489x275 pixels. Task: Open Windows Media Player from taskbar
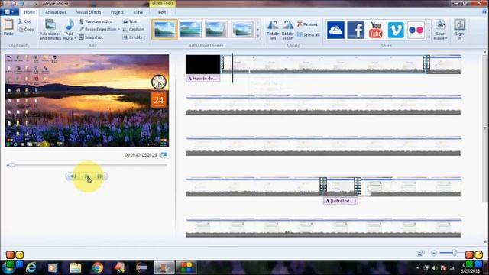tap(53, 267)
